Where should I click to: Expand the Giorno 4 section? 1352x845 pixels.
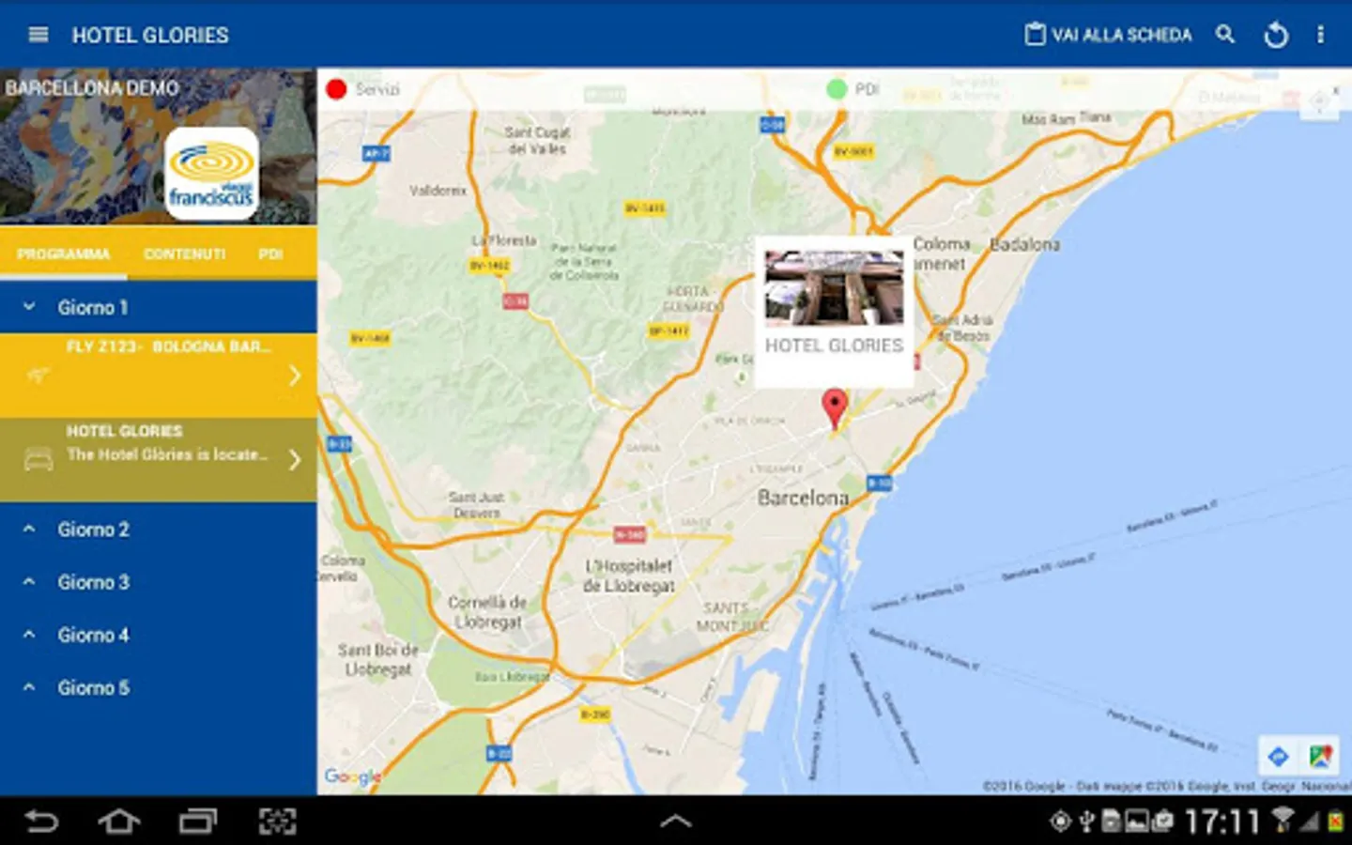point(158,635)
